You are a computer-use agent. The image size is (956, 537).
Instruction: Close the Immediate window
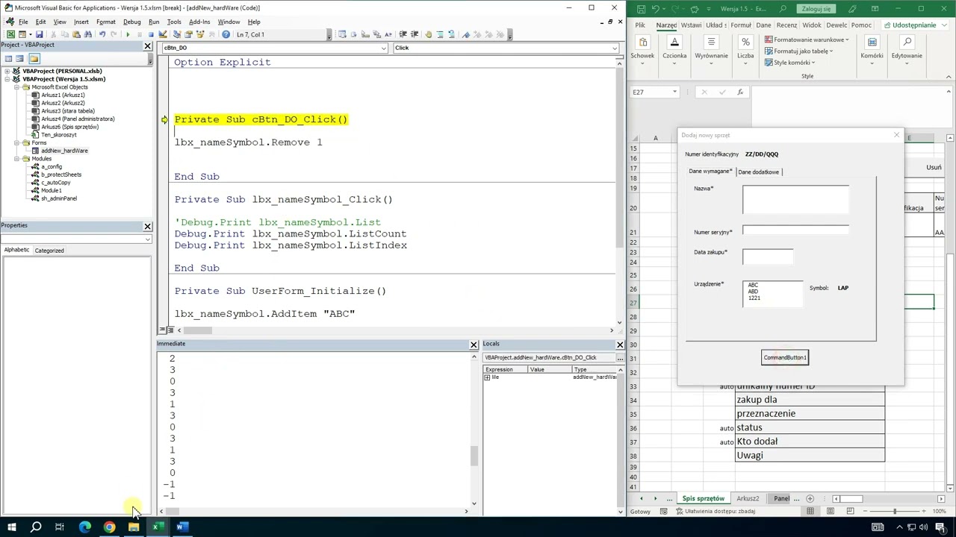tap(474, 344)
